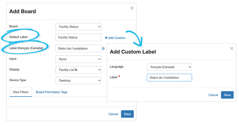239x127 pixels.
Task: Save the Add Custom Label dialog
Action: click(x=227, y=95)
